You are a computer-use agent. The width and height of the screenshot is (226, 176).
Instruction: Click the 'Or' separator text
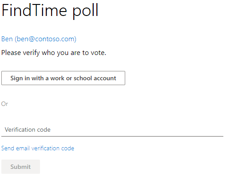point(4,104)
